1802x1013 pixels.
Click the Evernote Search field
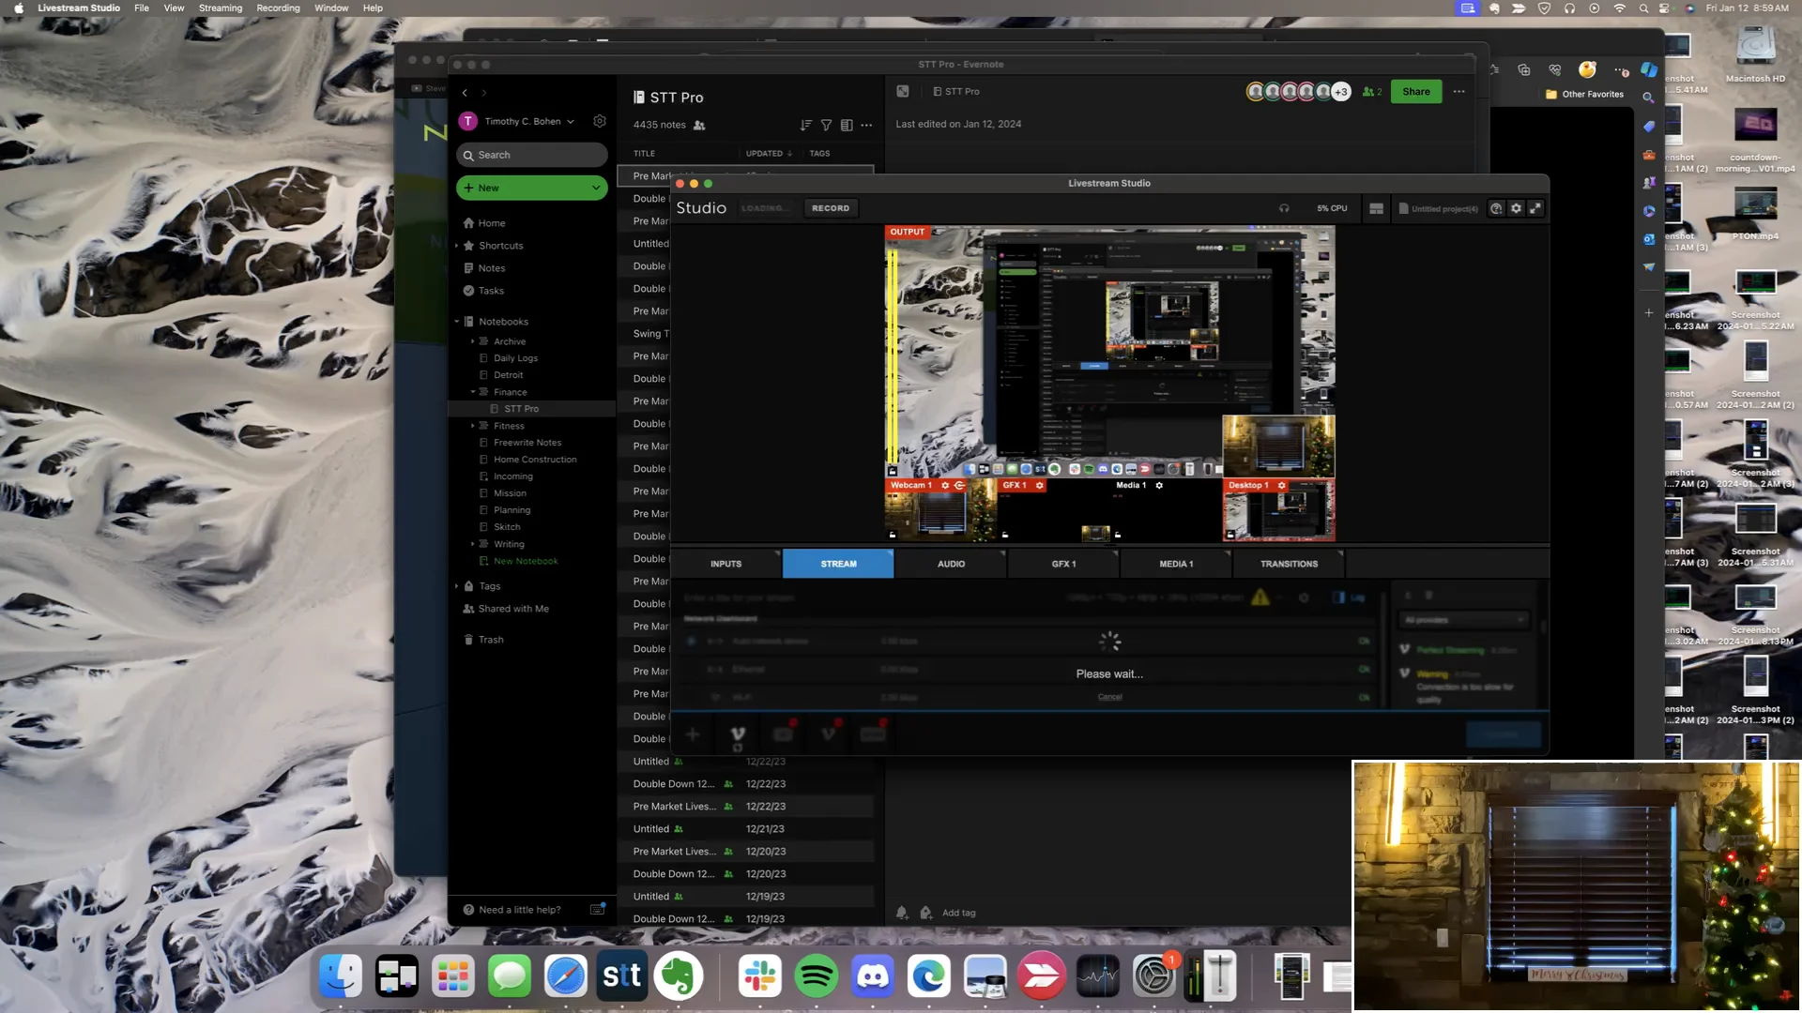tap(531, 155)
